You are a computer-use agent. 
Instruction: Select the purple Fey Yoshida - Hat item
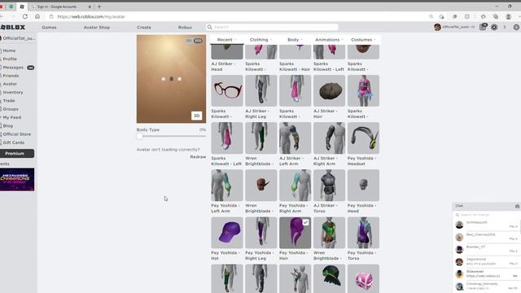coord(227,233)
